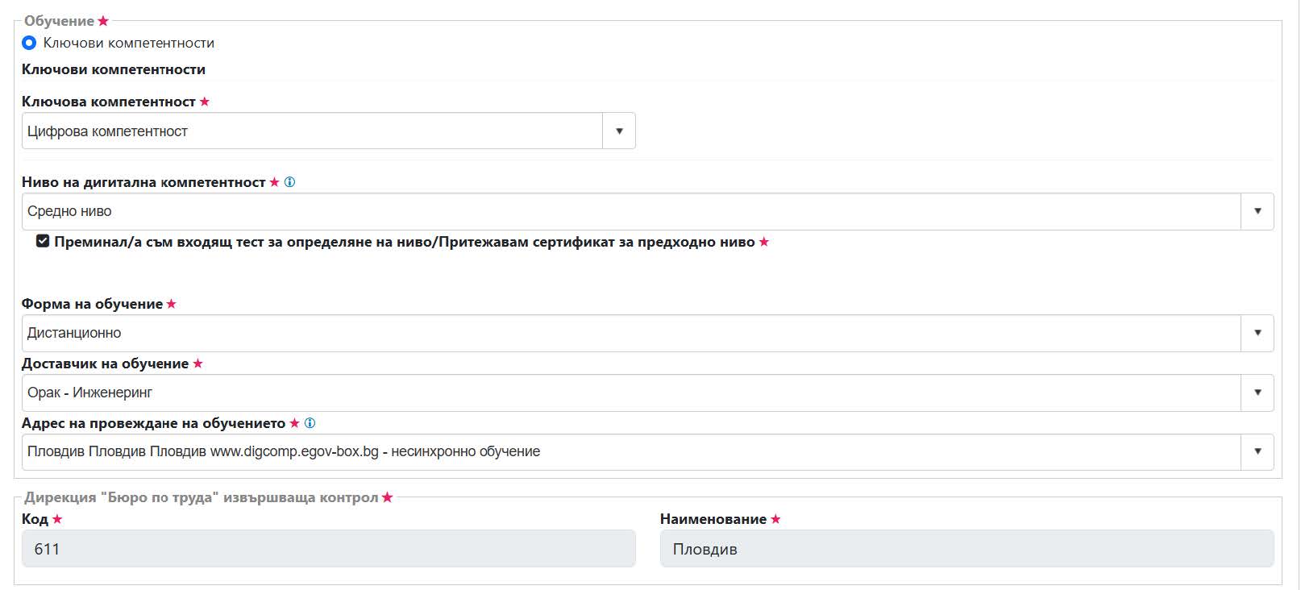This screenshot has height=590, width=1301.
Task: Click the Средно ниво selected value
Action: click(69, 211)
